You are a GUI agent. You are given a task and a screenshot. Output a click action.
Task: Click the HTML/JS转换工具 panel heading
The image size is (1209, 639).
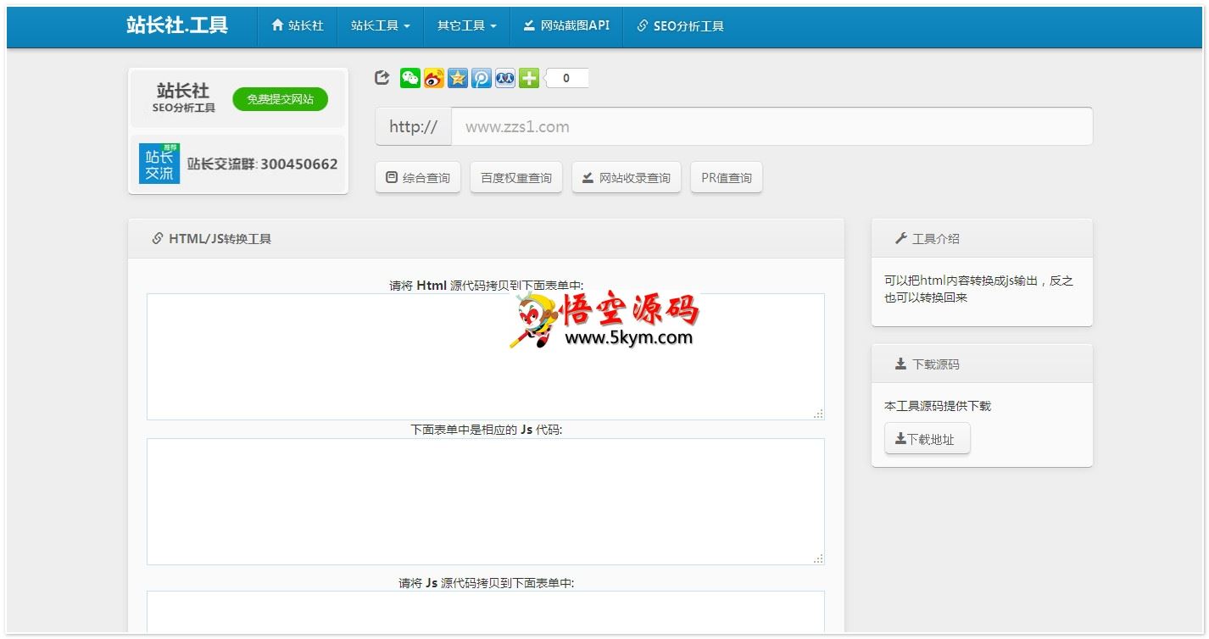coord(486,238)
